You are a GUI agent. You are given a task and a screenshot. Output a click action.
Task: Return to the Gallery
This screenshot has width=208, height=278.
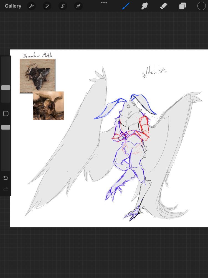click(13, 6)
